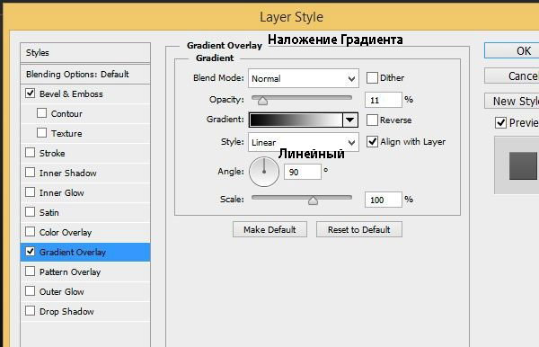
Task: Enable the Pattern Overlay checkbox
Action: click(31, 271)
